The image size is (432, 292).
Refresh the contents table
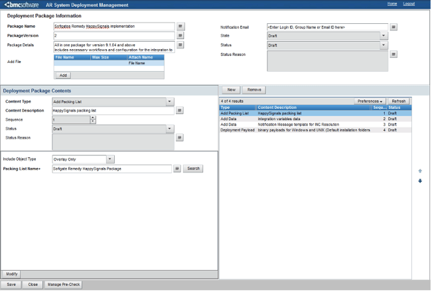click(399, 102)
